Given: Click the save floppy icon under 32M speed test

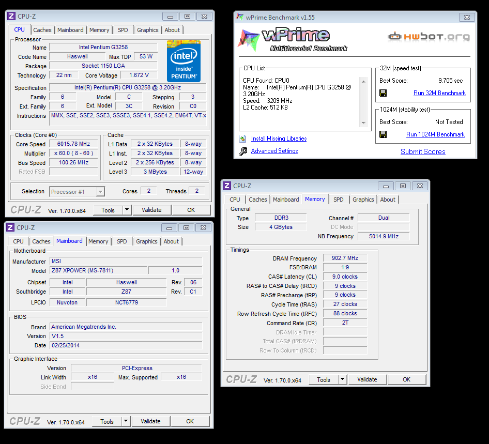Looking at the screenshot, I should [x=383, y=93].
